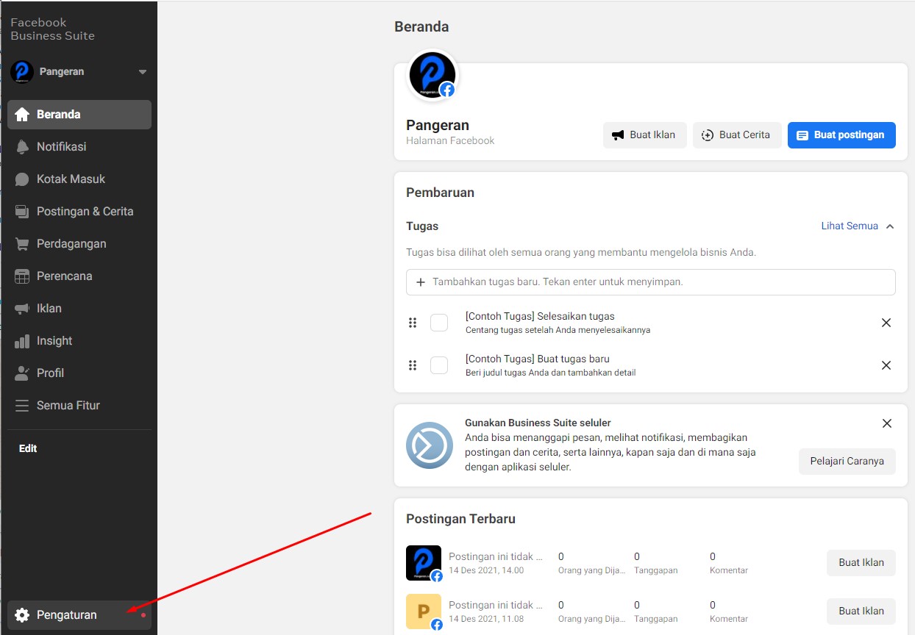Click the Notifikasi bell icon
Image resolution: width=915 pixels, height=635 pixels.
pos(22,147)
